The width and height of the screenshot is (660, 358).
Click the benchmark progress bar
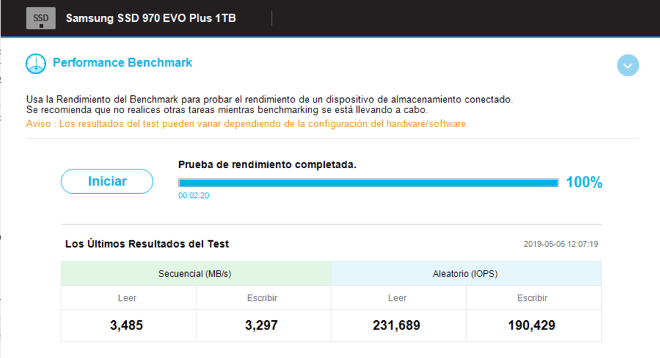(368, 183)
